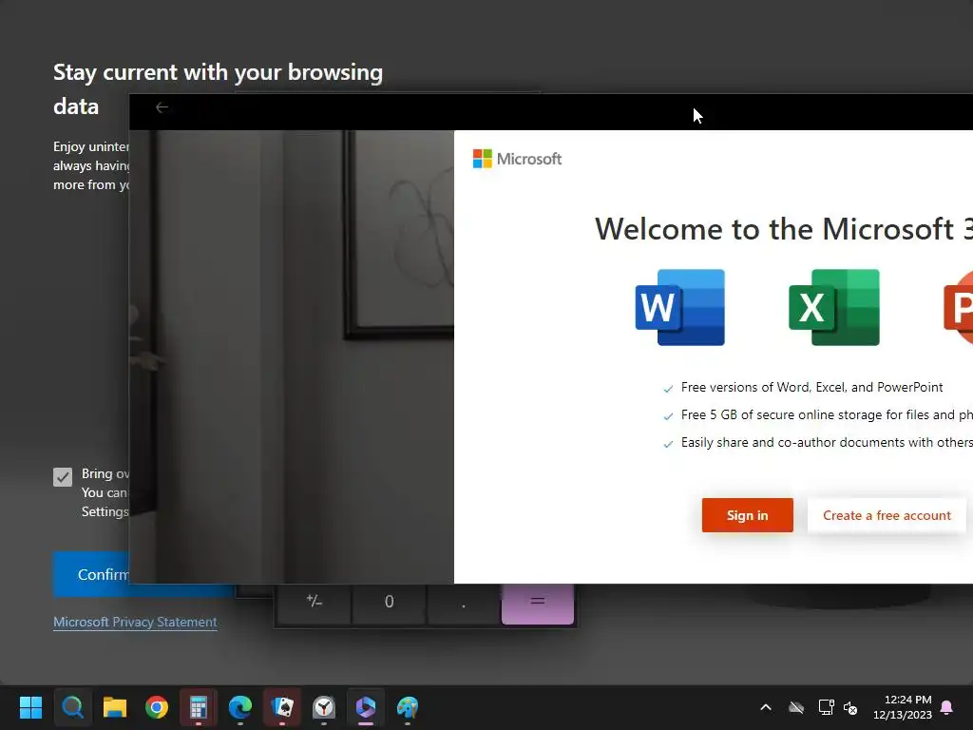Click the 'Stay current with your browsing' heading
This screenshot has width=973, height=730.
218,72
